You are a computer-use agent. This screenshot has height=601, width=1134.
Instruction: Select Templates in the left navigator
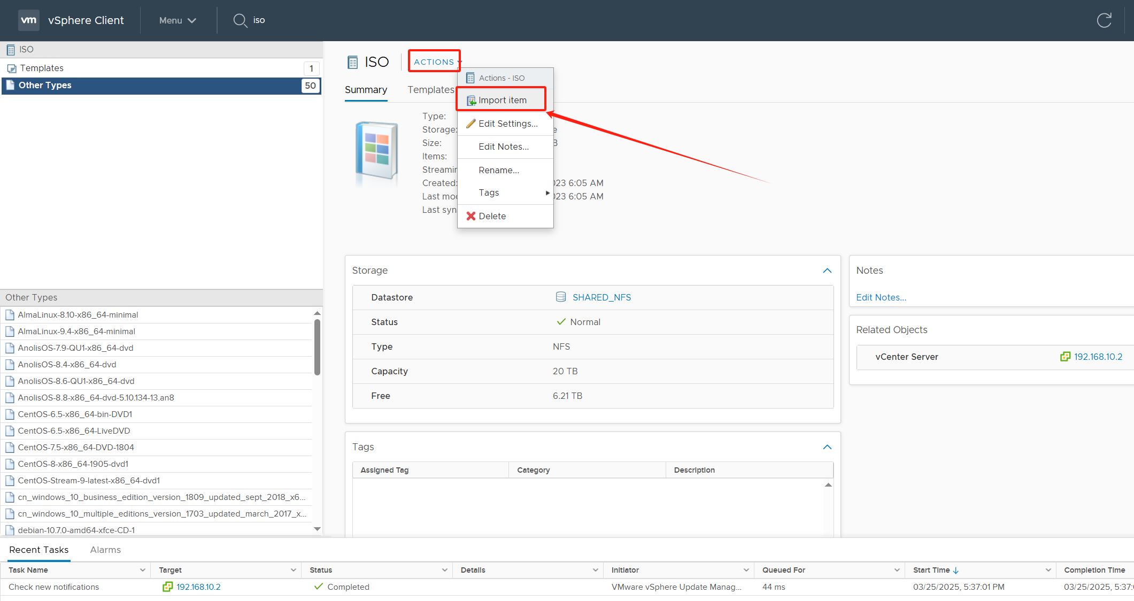pos(161,68)
